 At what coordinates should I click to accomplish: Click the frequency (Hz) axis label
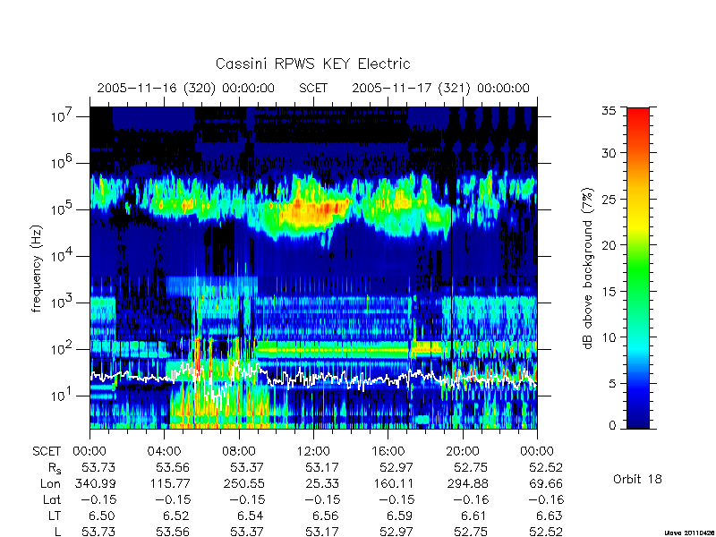coord(37,269)
